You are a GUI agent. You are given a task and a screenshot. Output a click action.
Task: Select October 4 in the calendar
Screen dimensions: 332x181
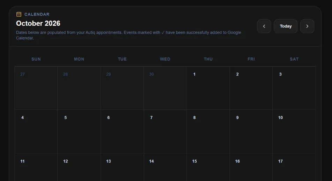tap(36, 132)
